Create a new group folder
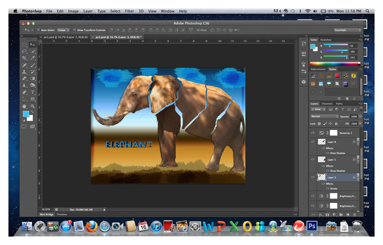 coord(341,215)
